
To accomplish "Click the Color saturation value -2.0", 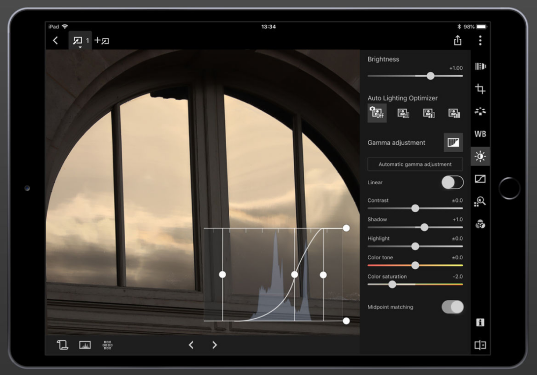I will coord(458,276).
